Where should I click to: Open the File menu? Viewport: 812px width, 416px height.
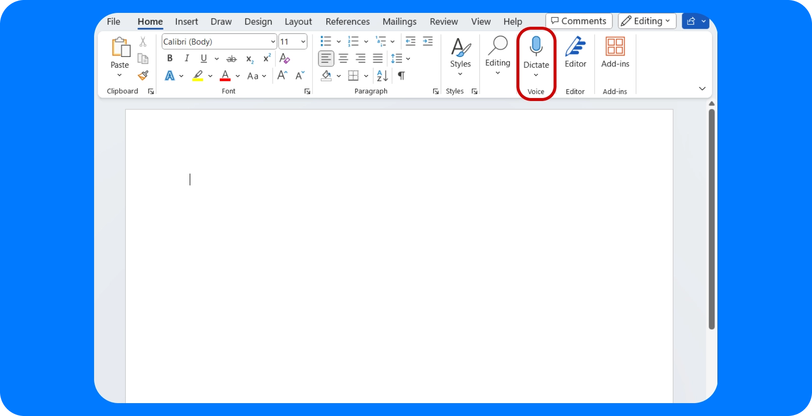[113, 21]
